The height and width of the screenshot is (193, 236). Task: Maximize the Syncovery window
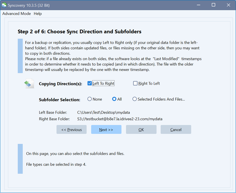(213, 5)
